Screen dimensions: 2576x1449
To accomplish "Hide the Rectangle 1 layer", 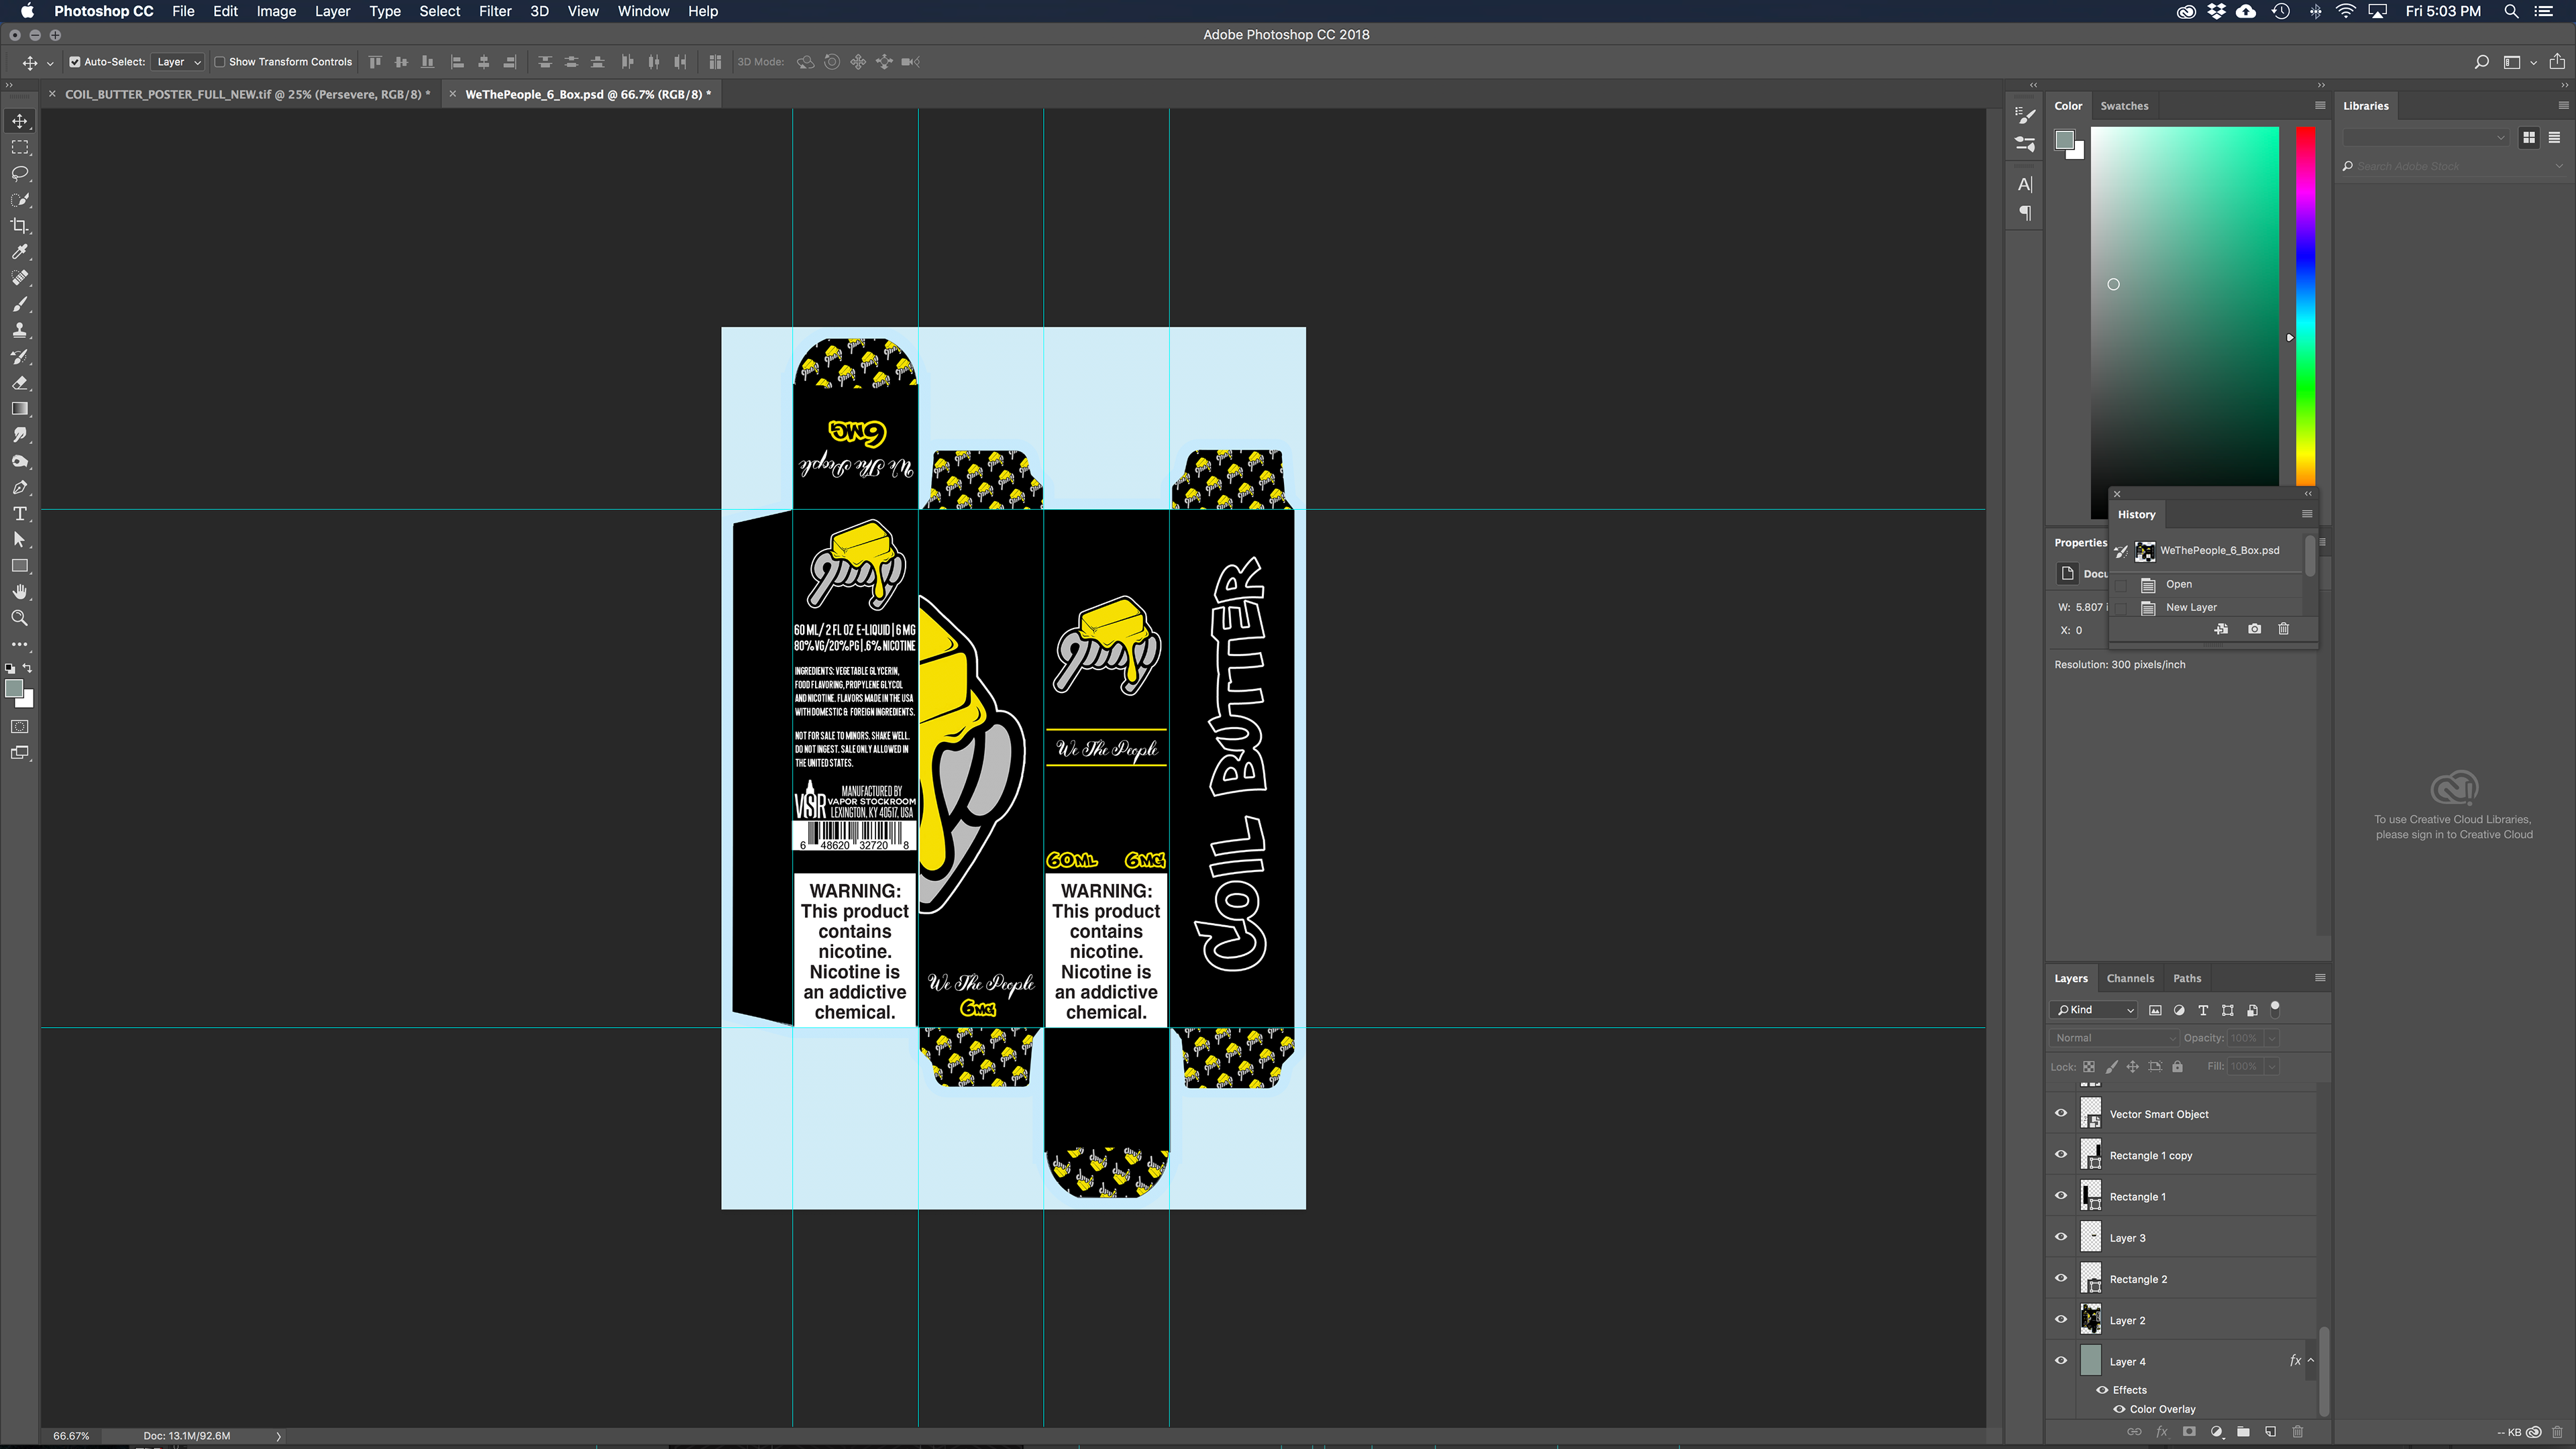I will point(2061,1196).
